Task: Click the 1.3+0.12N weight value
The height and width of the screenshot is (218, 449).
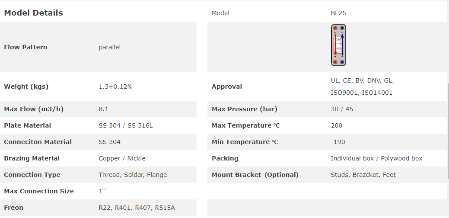Action: point(115,87)
